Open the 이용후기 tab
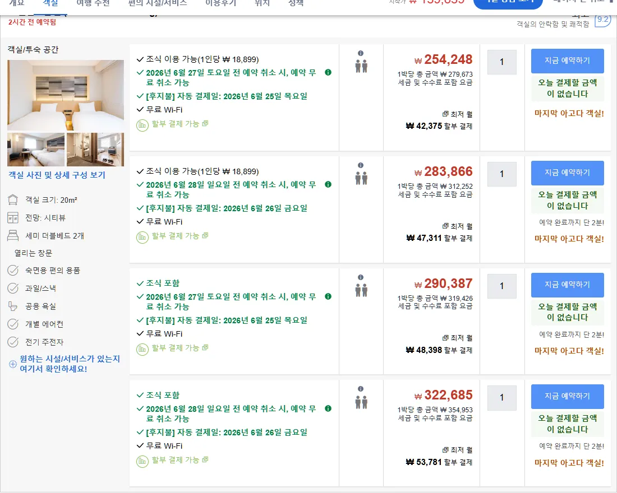 (x=221, y=3)
